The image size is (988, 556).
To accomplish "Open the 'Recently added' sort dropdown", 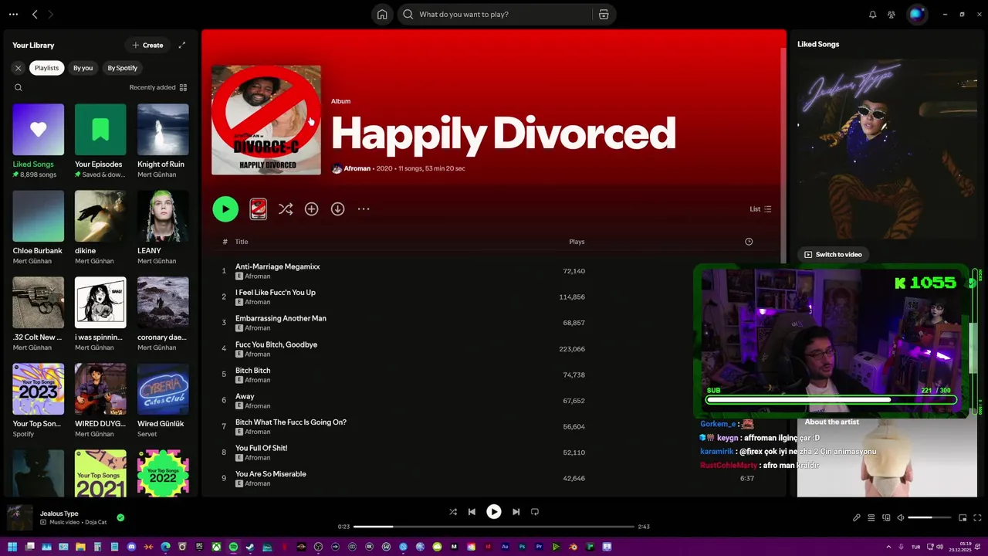I will click(x=158, y=87).
